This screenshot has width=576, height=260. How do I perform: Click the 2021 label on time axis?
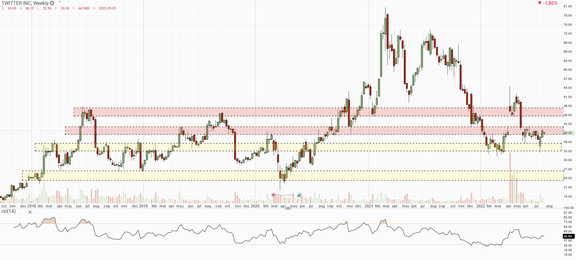tap(369, 206)
